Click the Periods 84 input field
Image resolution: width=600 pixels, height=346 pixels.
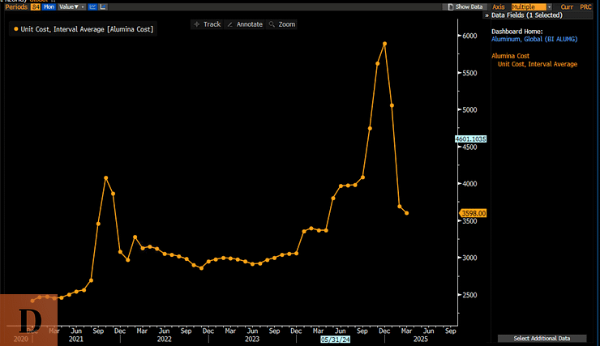tap(35, 6)
